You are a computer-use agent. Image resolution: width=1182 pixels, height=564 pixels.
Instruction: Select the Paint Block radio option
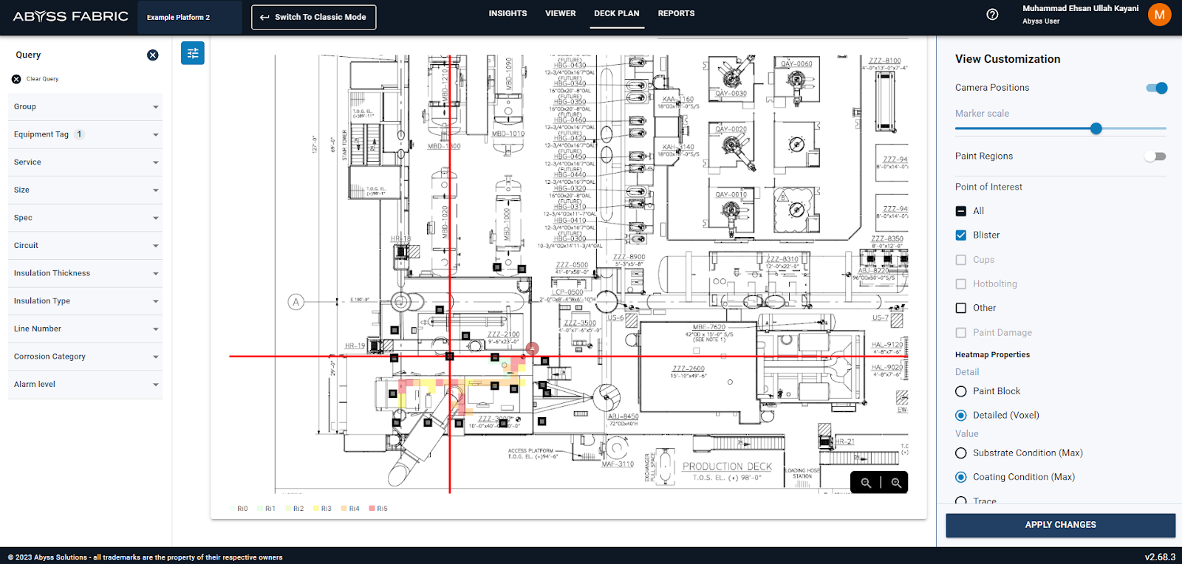point(961,391)
